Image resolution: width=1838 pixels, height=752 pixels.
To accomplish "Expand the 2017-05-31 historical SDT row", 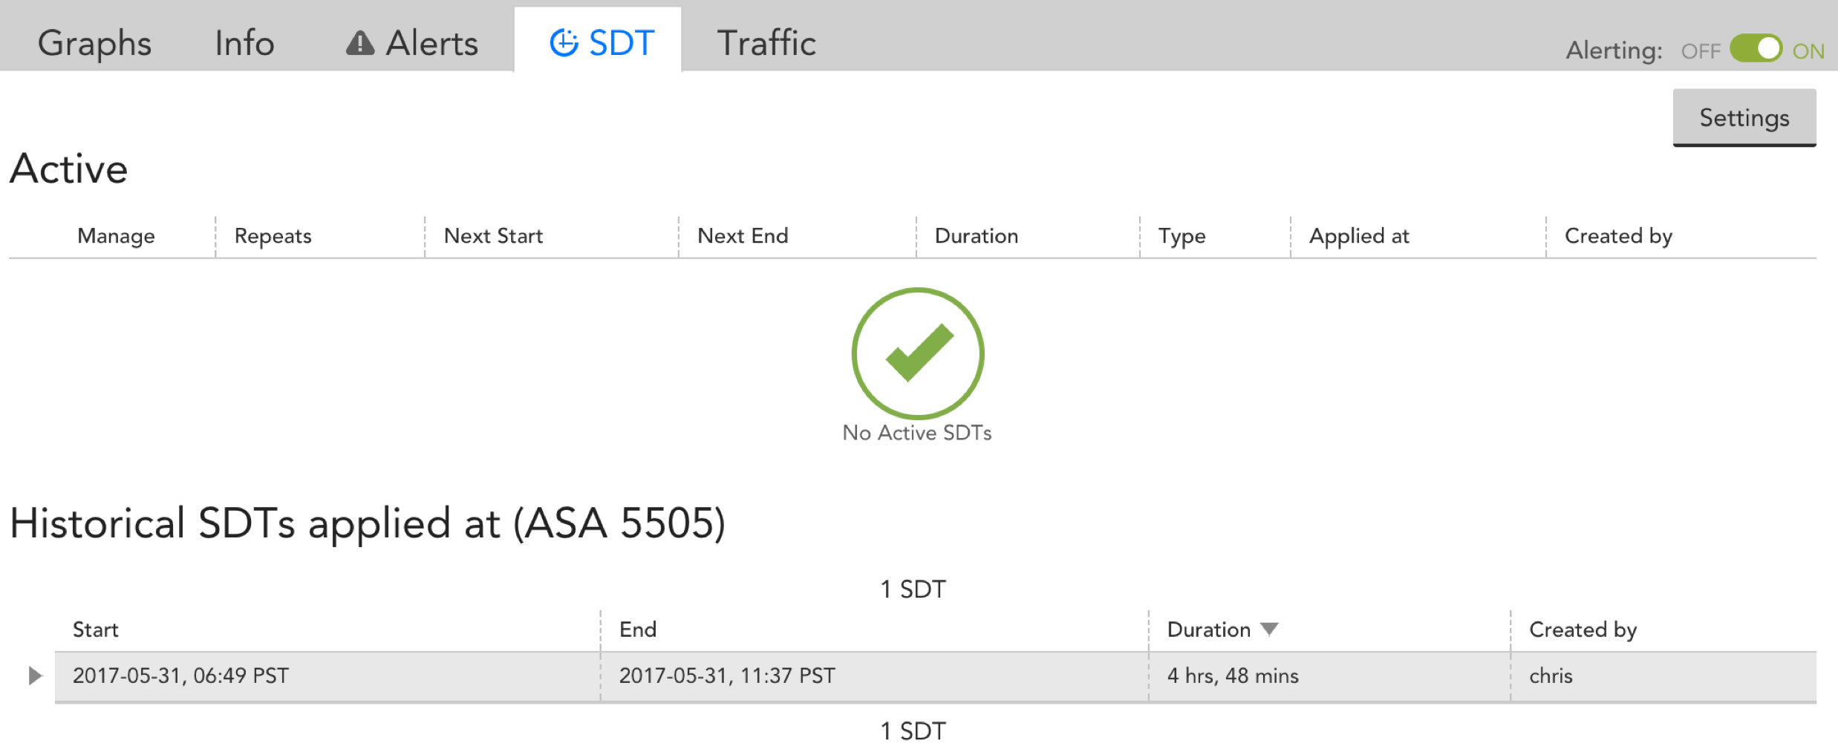I will click(35, 676).
